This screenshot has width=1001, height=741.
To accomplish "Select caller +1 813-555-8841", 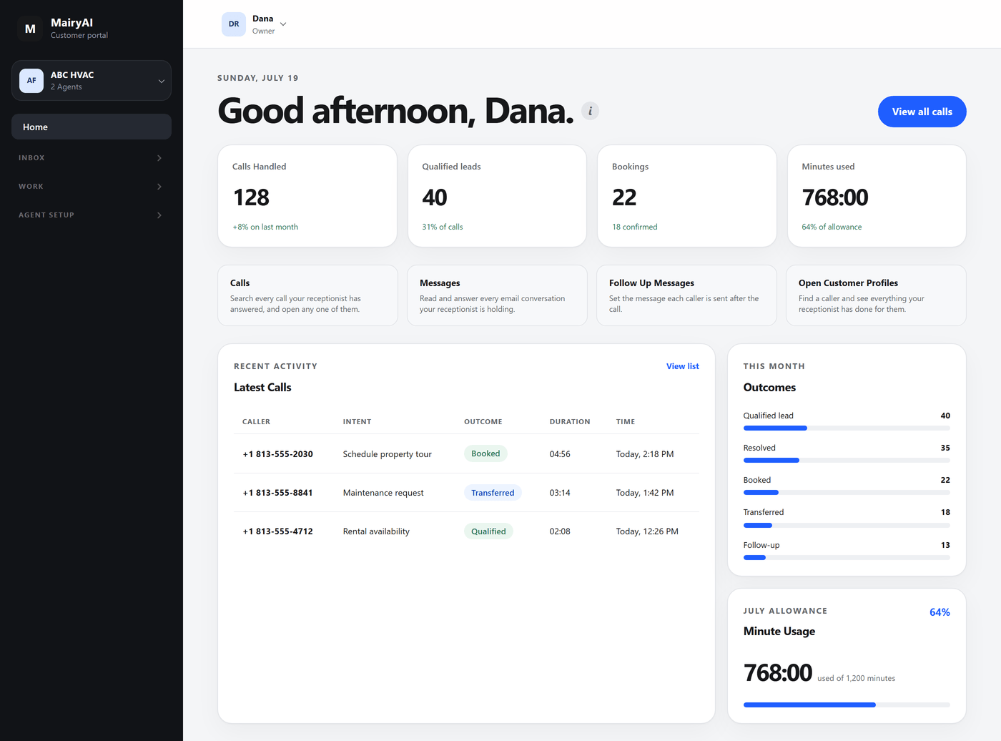I will coord(277,493).
